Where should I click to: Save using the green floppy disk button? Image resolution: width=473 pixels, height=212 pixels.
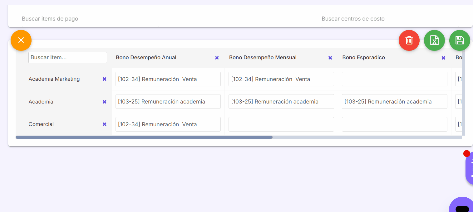coord(460,40)
